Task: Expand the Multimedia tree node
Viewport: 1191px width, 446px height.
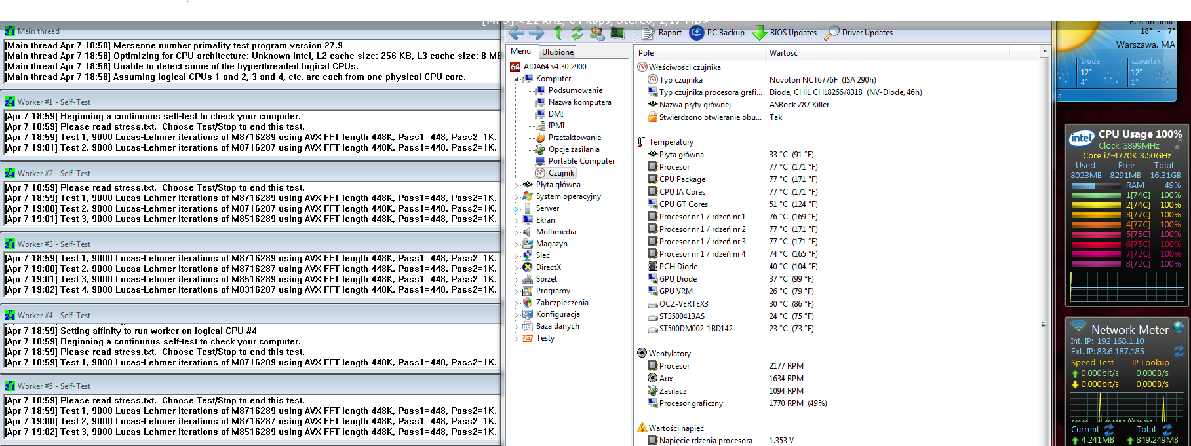Action: click(516, 232)
